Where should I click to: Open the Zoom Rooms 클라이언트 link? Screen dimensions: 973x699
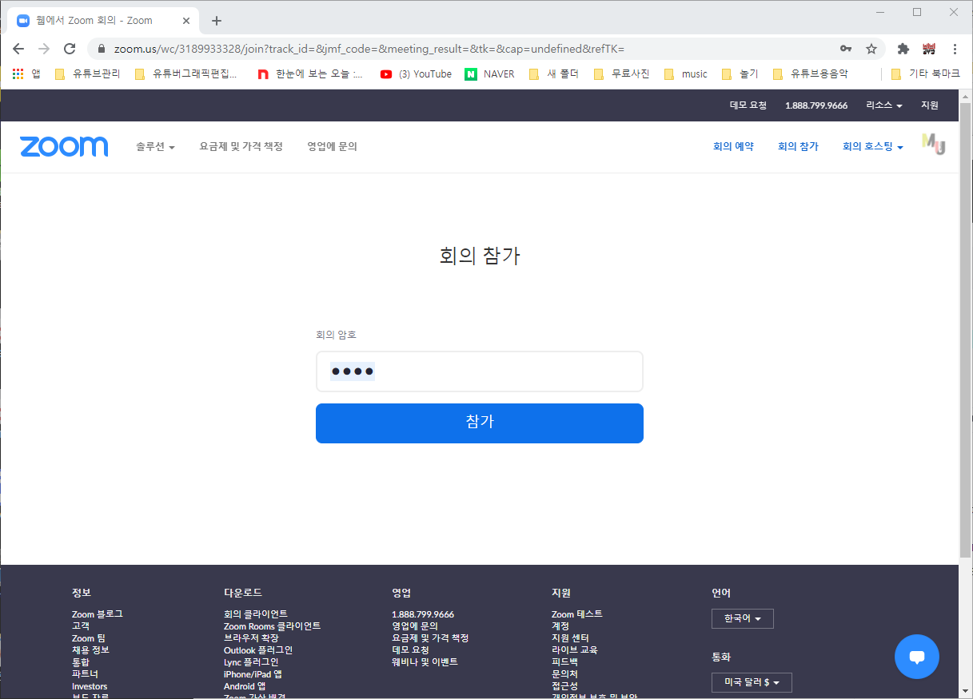273,626
